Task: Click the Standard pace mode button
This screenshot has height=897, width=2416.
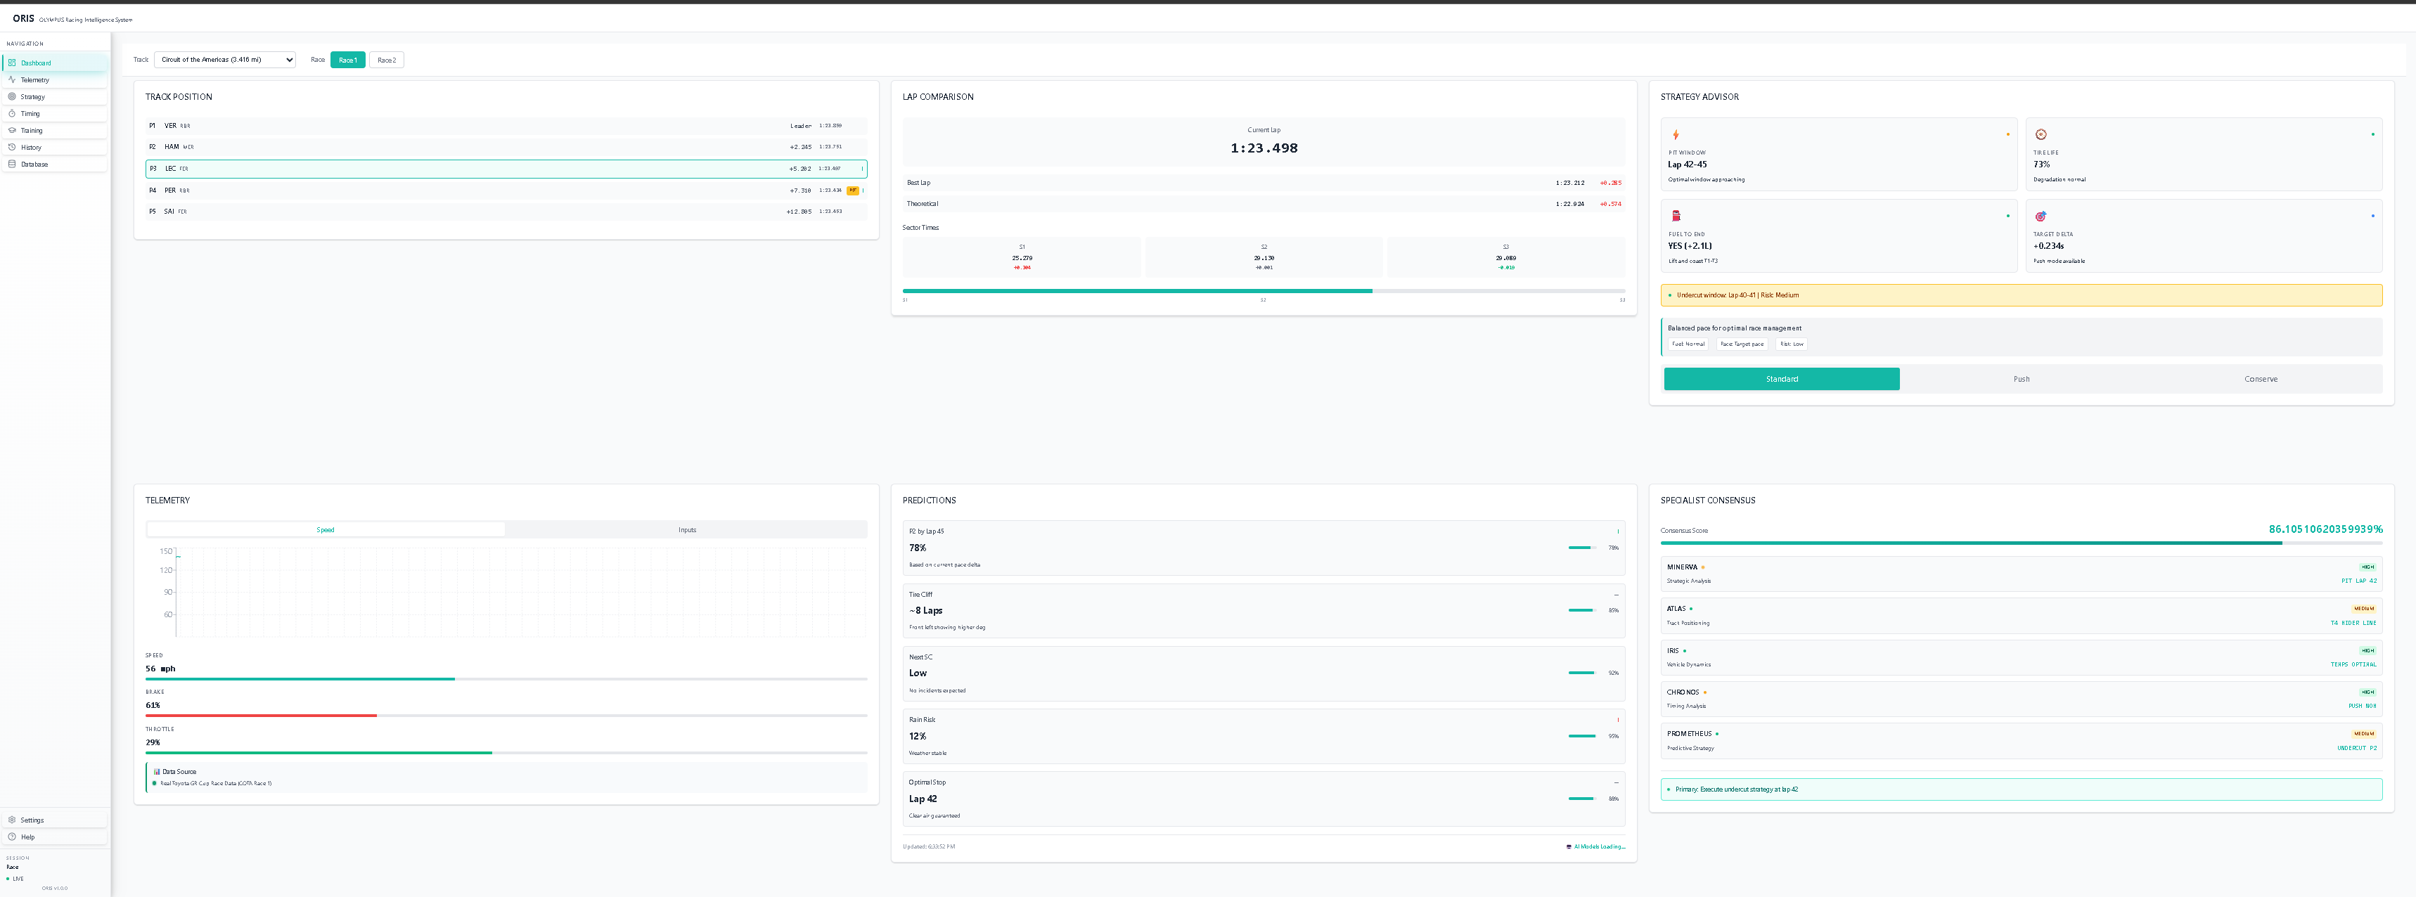Action: click(1781, 379)
